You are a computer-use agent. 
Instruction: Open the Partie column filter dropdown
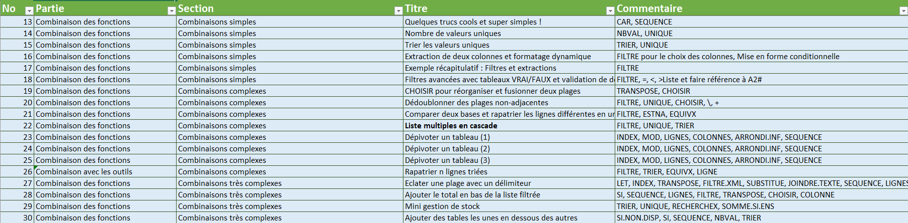(172, 11)
